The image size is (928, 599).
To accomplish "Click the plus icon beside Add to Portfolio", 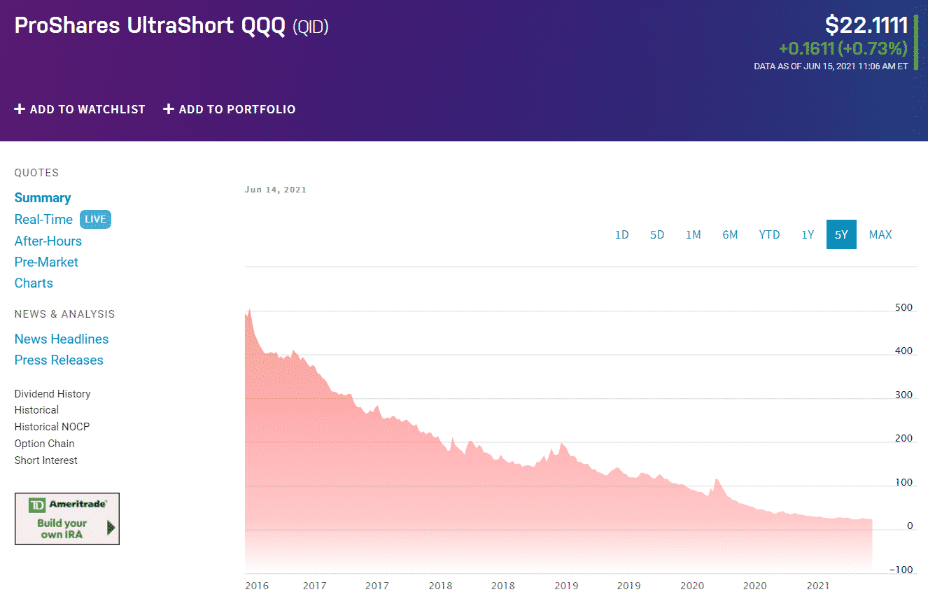I will (x=169, y=109).
